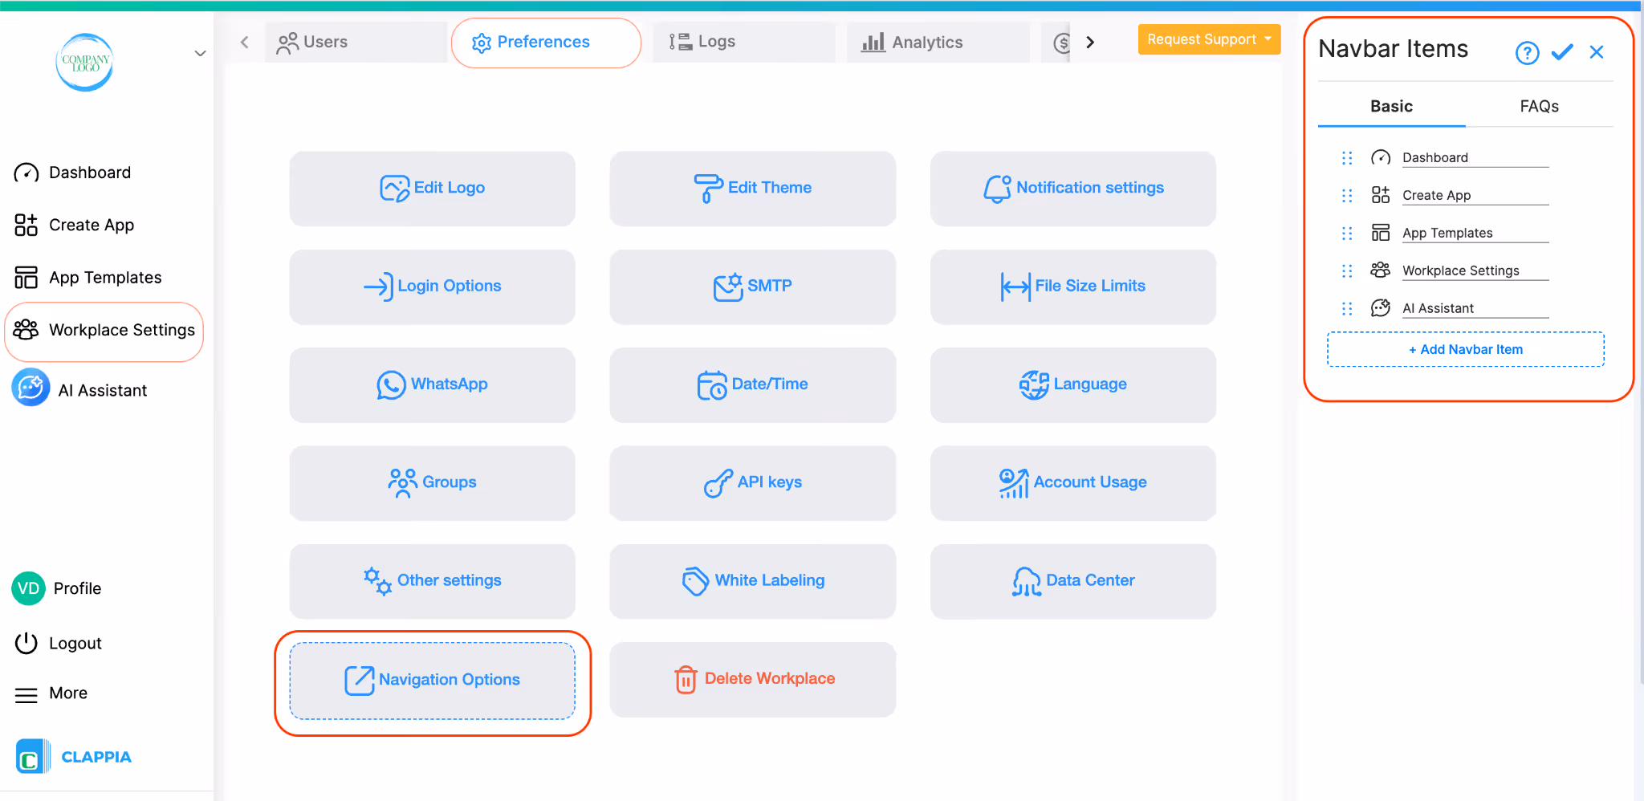Open the Request Support dropdown

(1209, 39)
